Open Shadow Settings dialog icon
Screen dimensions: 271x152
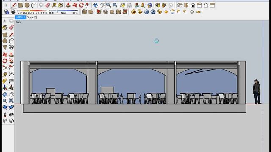pyautogui.click(x=6, y=12)
